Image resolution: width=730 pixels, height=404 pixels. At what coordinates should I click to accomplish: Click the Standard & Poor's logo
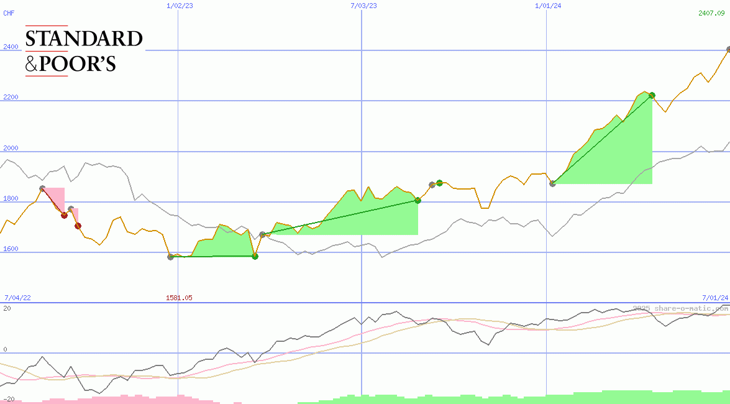pyautogui.click(x=84, y=51)
